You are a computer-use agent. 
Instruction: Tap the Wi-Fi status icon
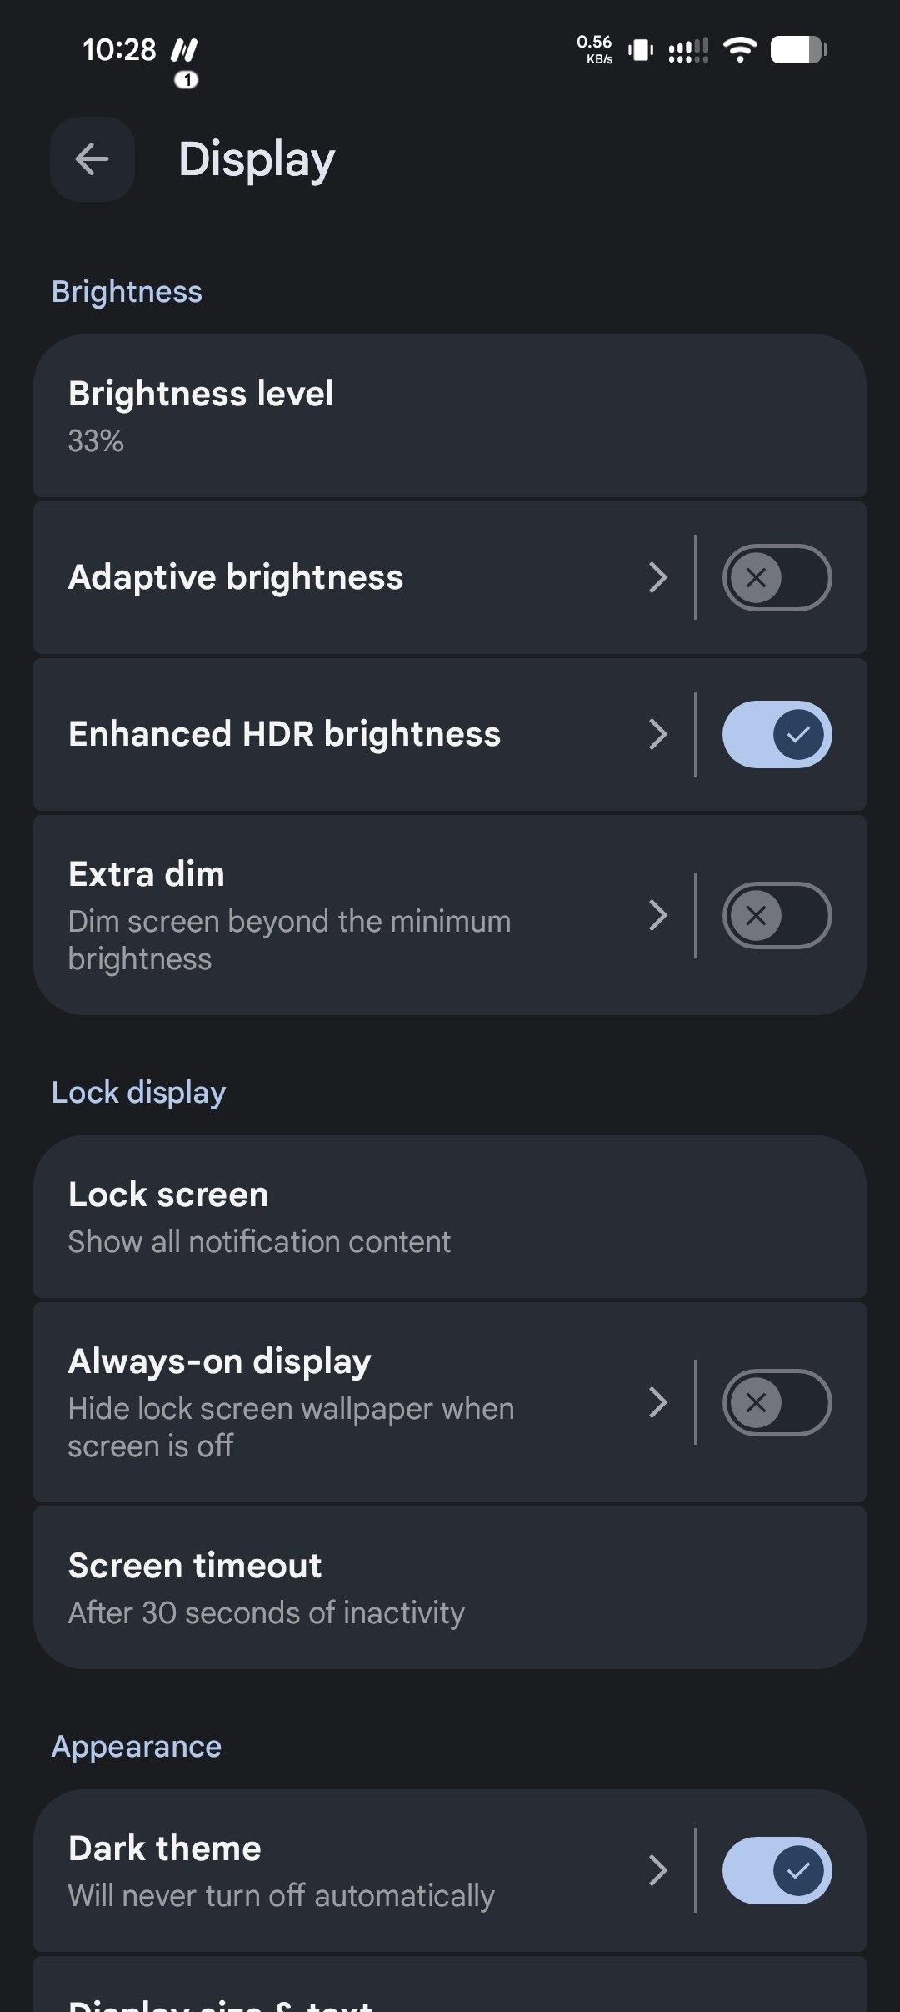(739, 50)
